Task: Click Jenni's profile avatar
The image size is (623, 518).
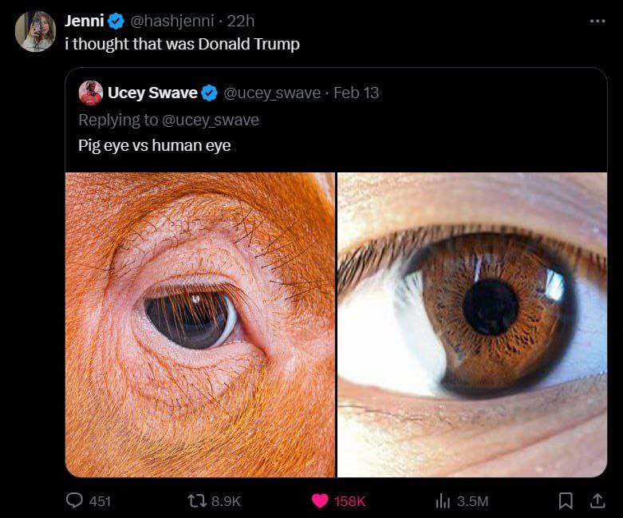Action: click(x=35, y=31)
